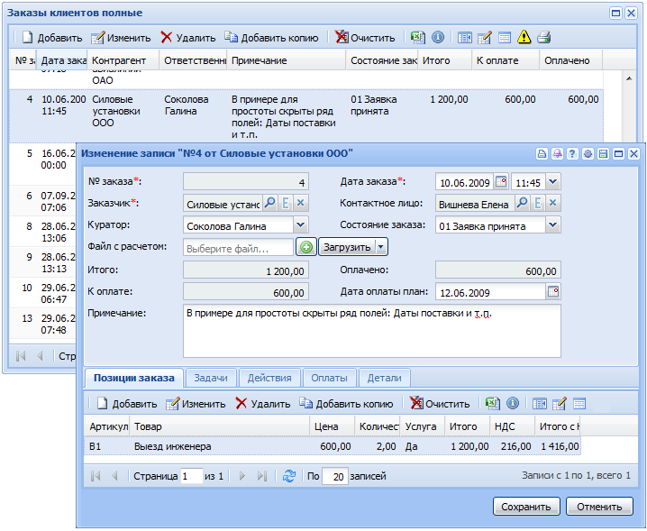Click the Дата оплаты план date field
The width and height of the screenshot is (647, 531).
click(490, 292)
